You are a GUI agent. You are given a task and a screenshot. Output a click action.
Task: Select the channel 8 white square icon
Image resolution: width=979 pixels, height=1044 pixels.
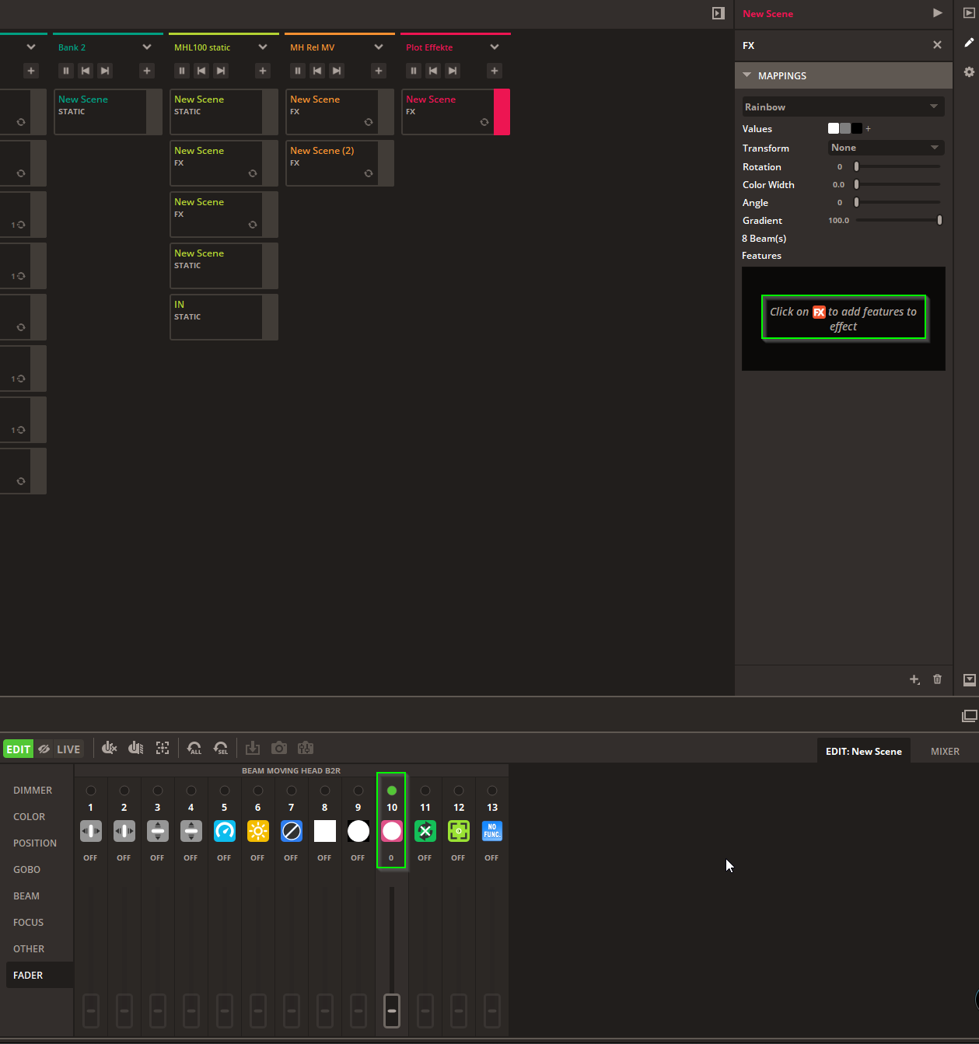coord(325,831)
